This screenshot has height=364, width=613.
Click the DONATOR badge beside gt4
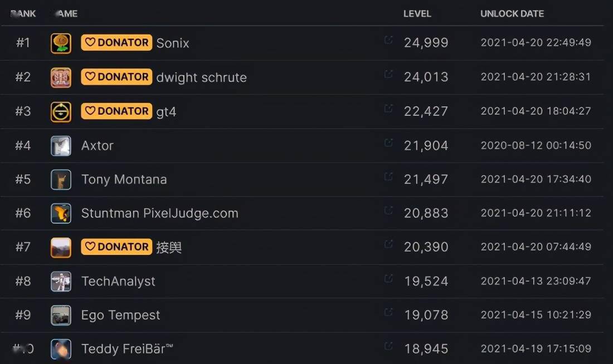click(x=116, y=111)
